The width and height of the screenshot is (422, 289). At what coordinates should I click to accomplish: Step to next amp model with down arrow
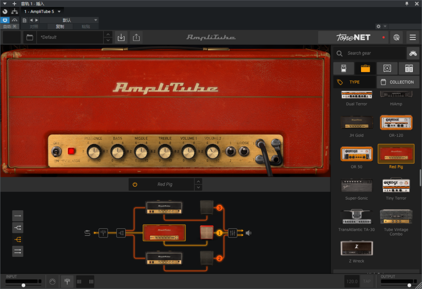(x=198, y=188)
